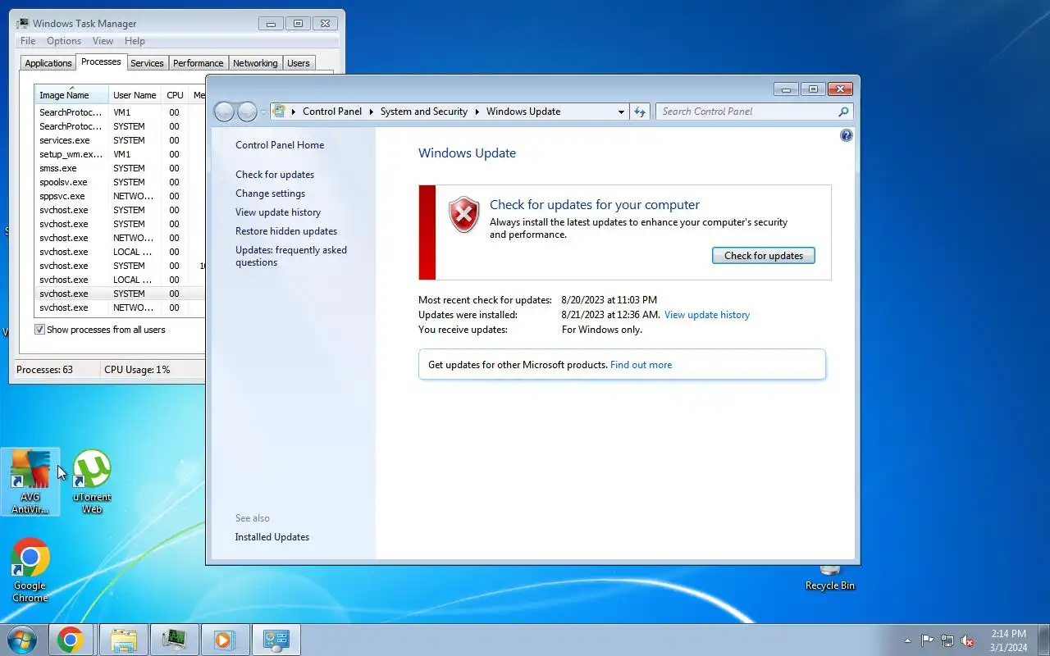
Task: Open muted volume tray icon
Action: pyautogui.click(x=968, y=640)
